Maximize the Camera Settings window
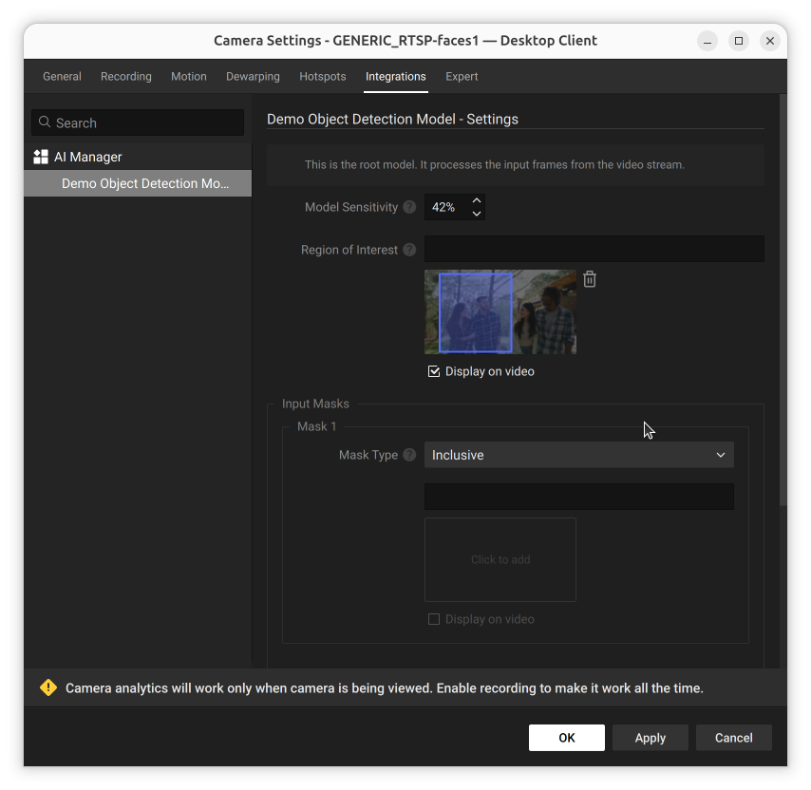 point(739,41)
